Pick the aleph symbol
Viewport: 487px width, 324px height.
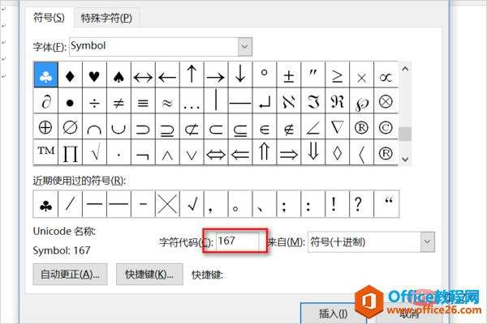coord(289,101)
